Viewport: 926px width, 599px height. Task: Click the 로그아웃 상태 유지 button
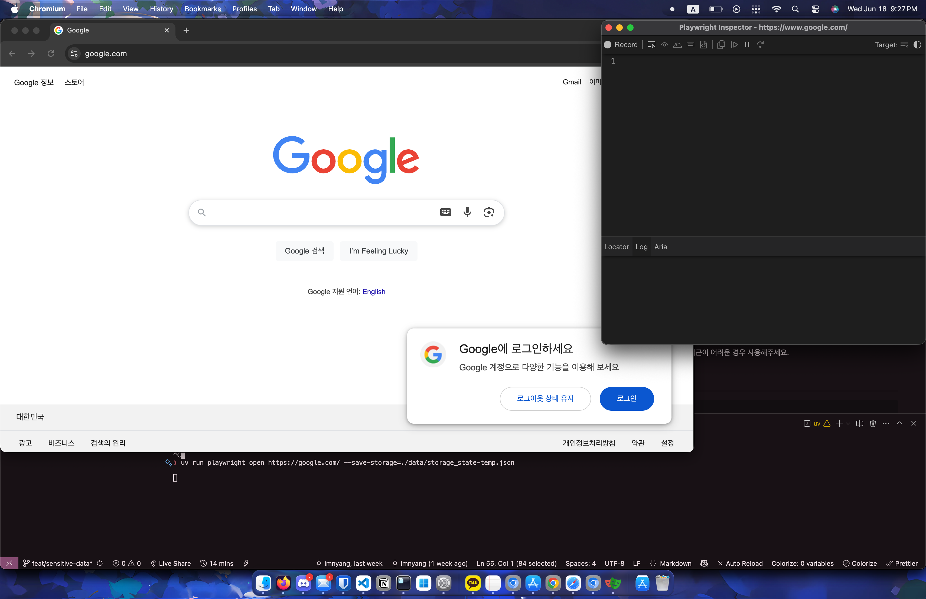point(545,399)
